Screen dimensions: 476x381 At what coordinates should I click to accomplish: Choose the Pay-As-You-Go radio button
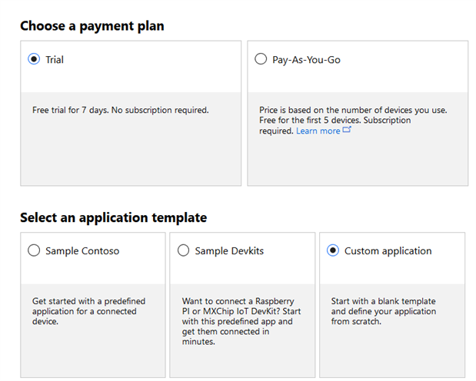[x=261, y=59]
